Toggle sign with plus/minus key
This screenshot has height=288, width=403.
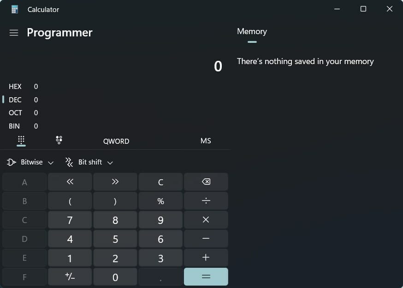click(x=70, y=277)
